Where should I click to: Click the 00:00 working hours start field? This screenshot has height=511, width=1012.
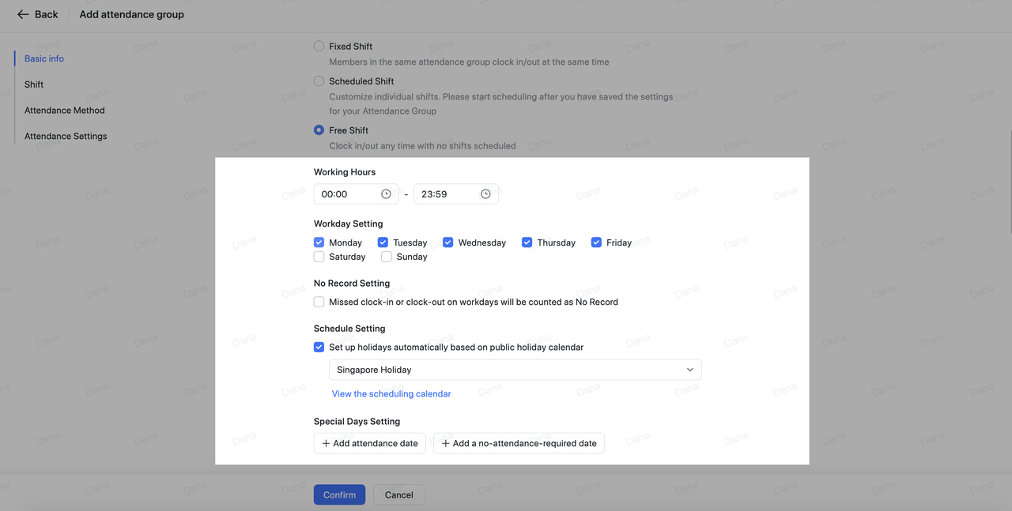coord(346,194)
